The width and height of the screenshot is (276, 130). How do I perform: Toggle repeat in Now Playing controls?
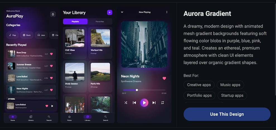tap(163, 103)
